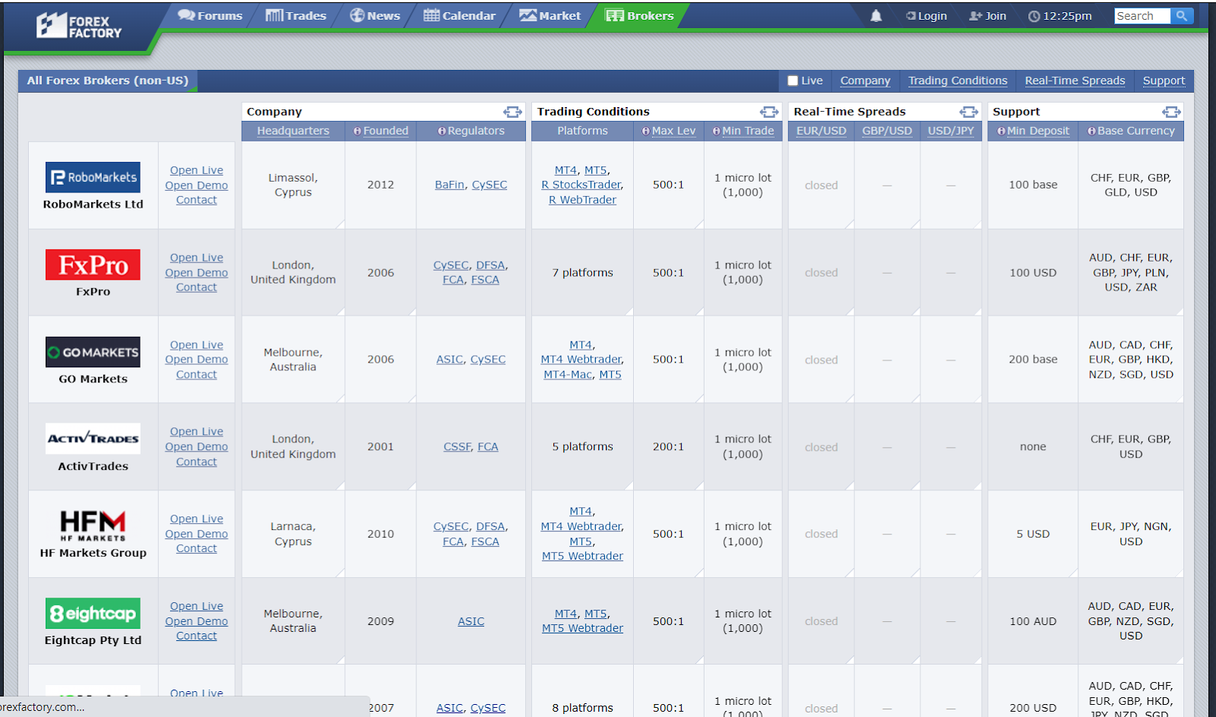Click the notifications bell icon
Screen dimensions: 1216x717
(876, 16)
